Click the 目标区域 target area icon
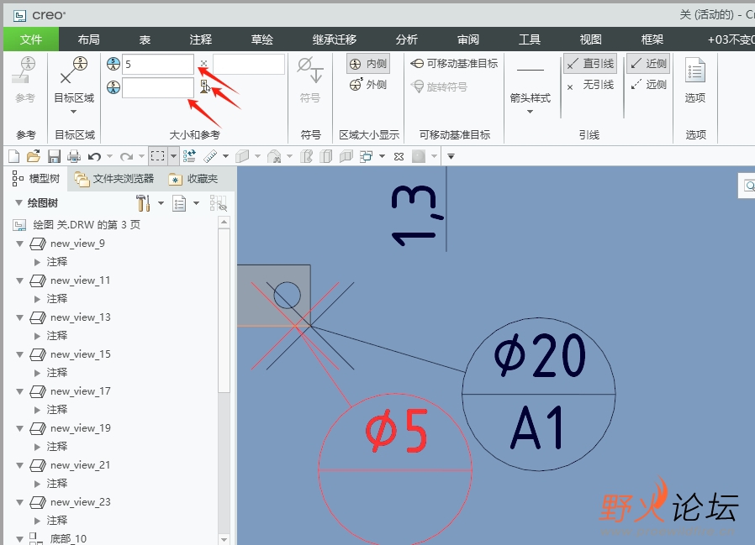 (x=74, y=71)
